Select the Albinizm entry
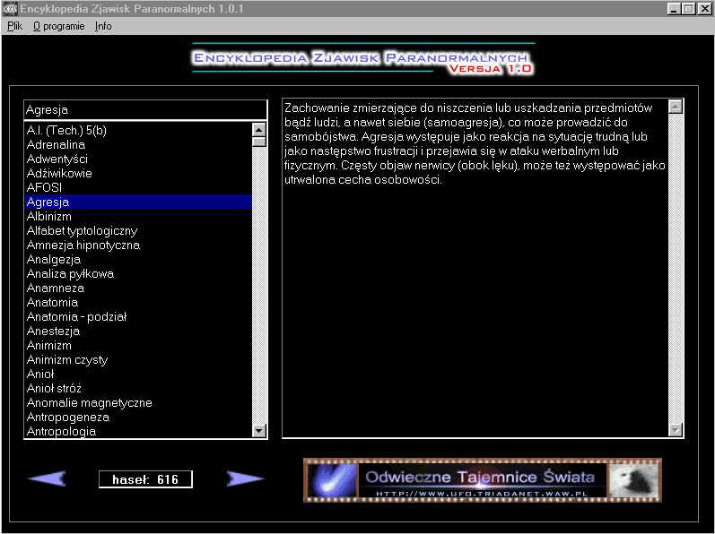The height and width of the screenshot is (534, 715). click(49, 217)
